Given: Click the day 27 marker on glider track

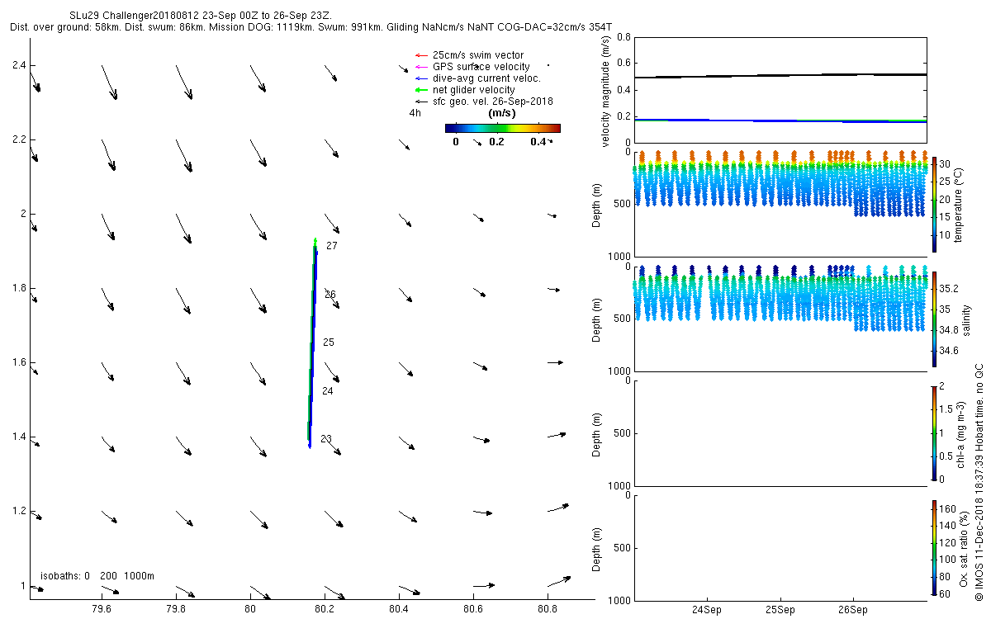Looking at the screenshot, I should click(332, 246).
